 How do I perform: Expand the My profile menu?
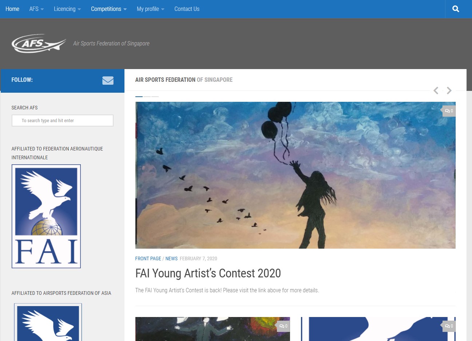pyautogui.click(x=150, y=9)
